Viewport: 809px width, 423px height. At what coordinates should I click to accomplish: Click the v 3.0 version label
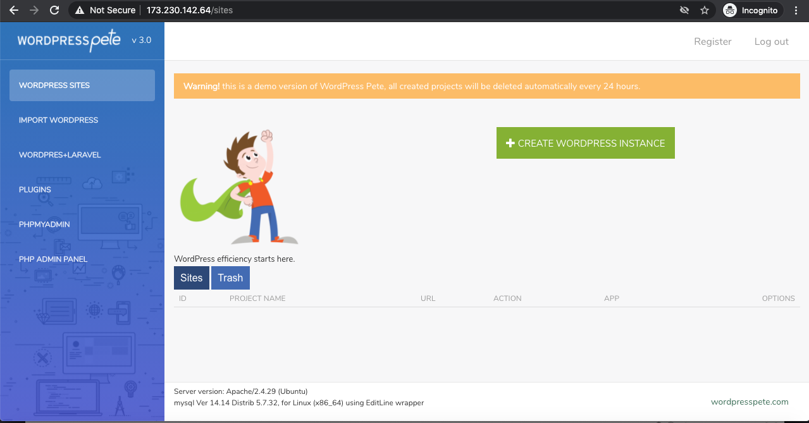[142, 40]
